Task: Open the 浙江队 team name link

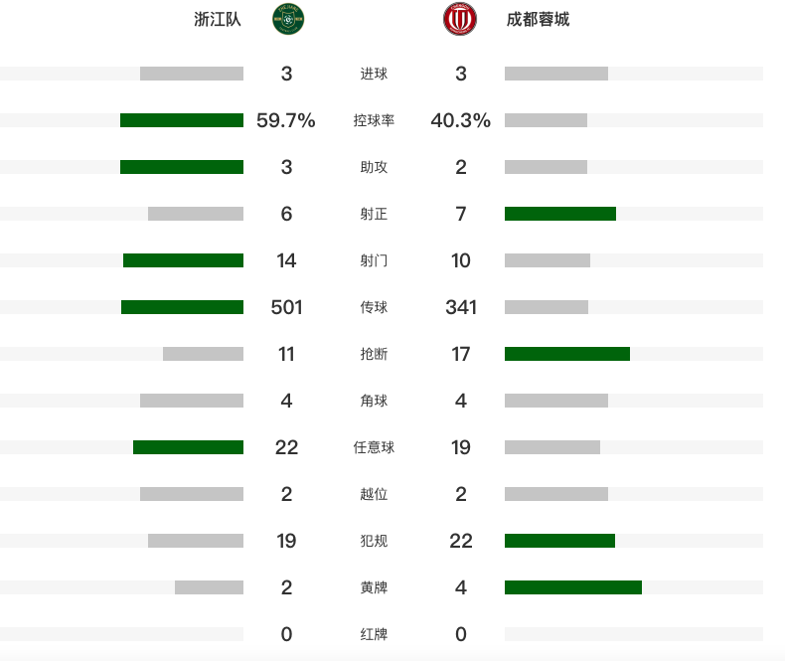Action: pos(218,20)
